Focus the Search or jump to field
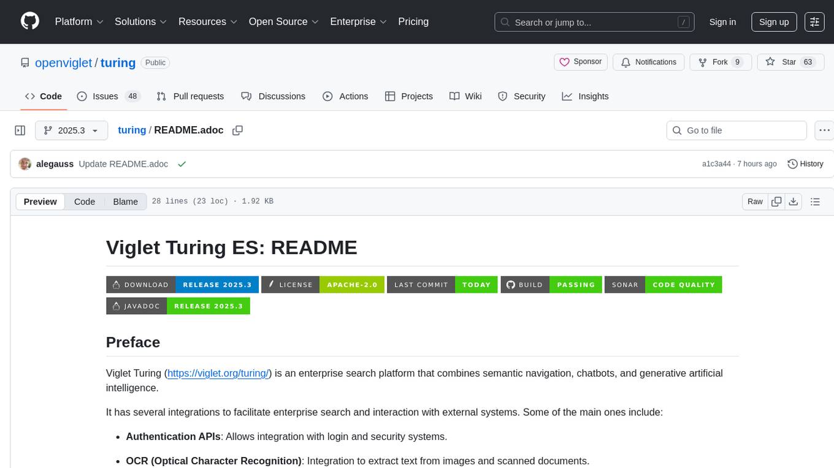The height and width of the screenshot is (468, 834). pyautogui.click(x=595, y=22)
